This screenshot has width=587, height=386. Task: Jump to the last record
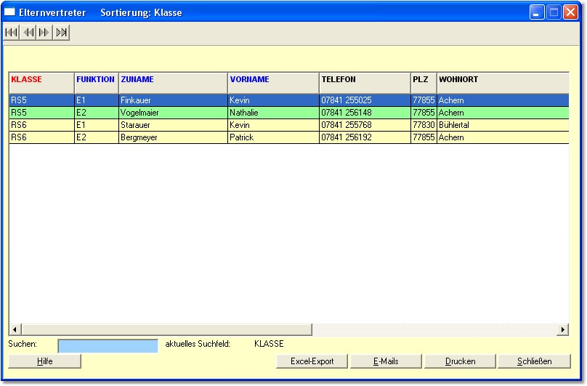pos(61,32)
